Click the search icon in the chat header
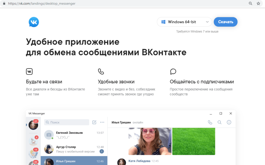 219,122
